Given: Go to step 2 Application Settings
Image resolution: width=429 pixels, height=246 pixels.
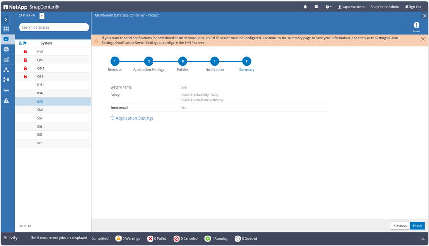Looking at the screenshot, I should 149,61.
